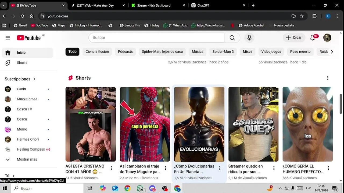Open Momo channel subscription
The width and height of the screenshot is (344, 193).
pyautogui.click(x=28, y=129)
